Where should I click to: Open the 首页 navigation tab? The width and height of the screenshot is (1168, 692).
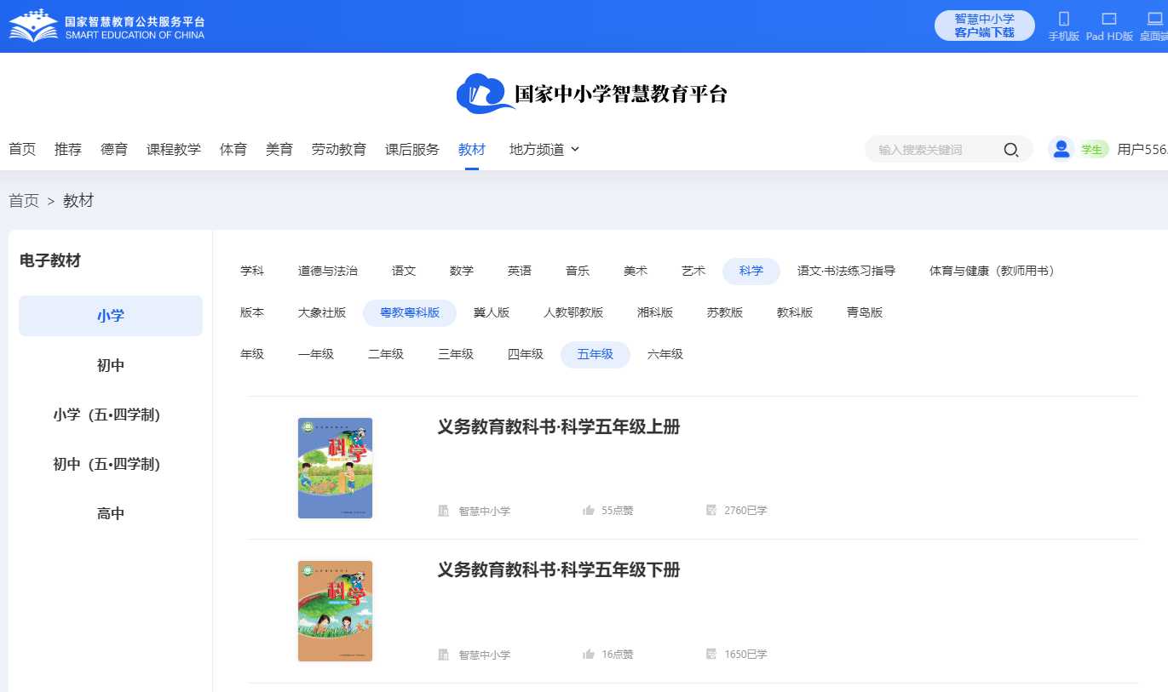click(x=22, y=149)
